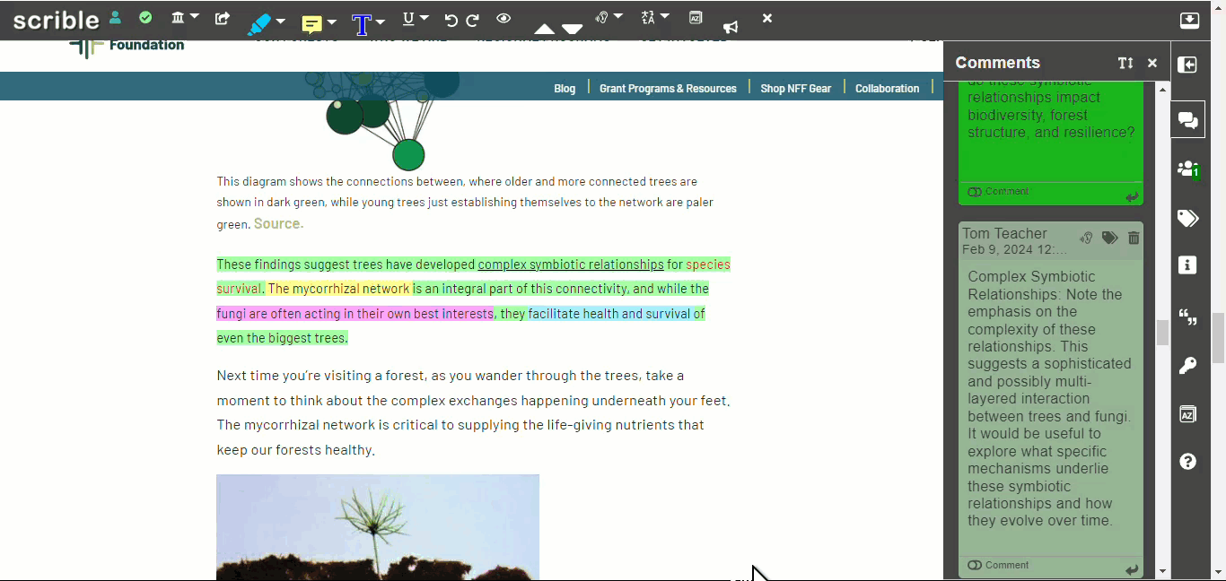Screen dimensions: 1226x581
Task: Click Tom Teacher author name
Action: tap(1004, 233)
